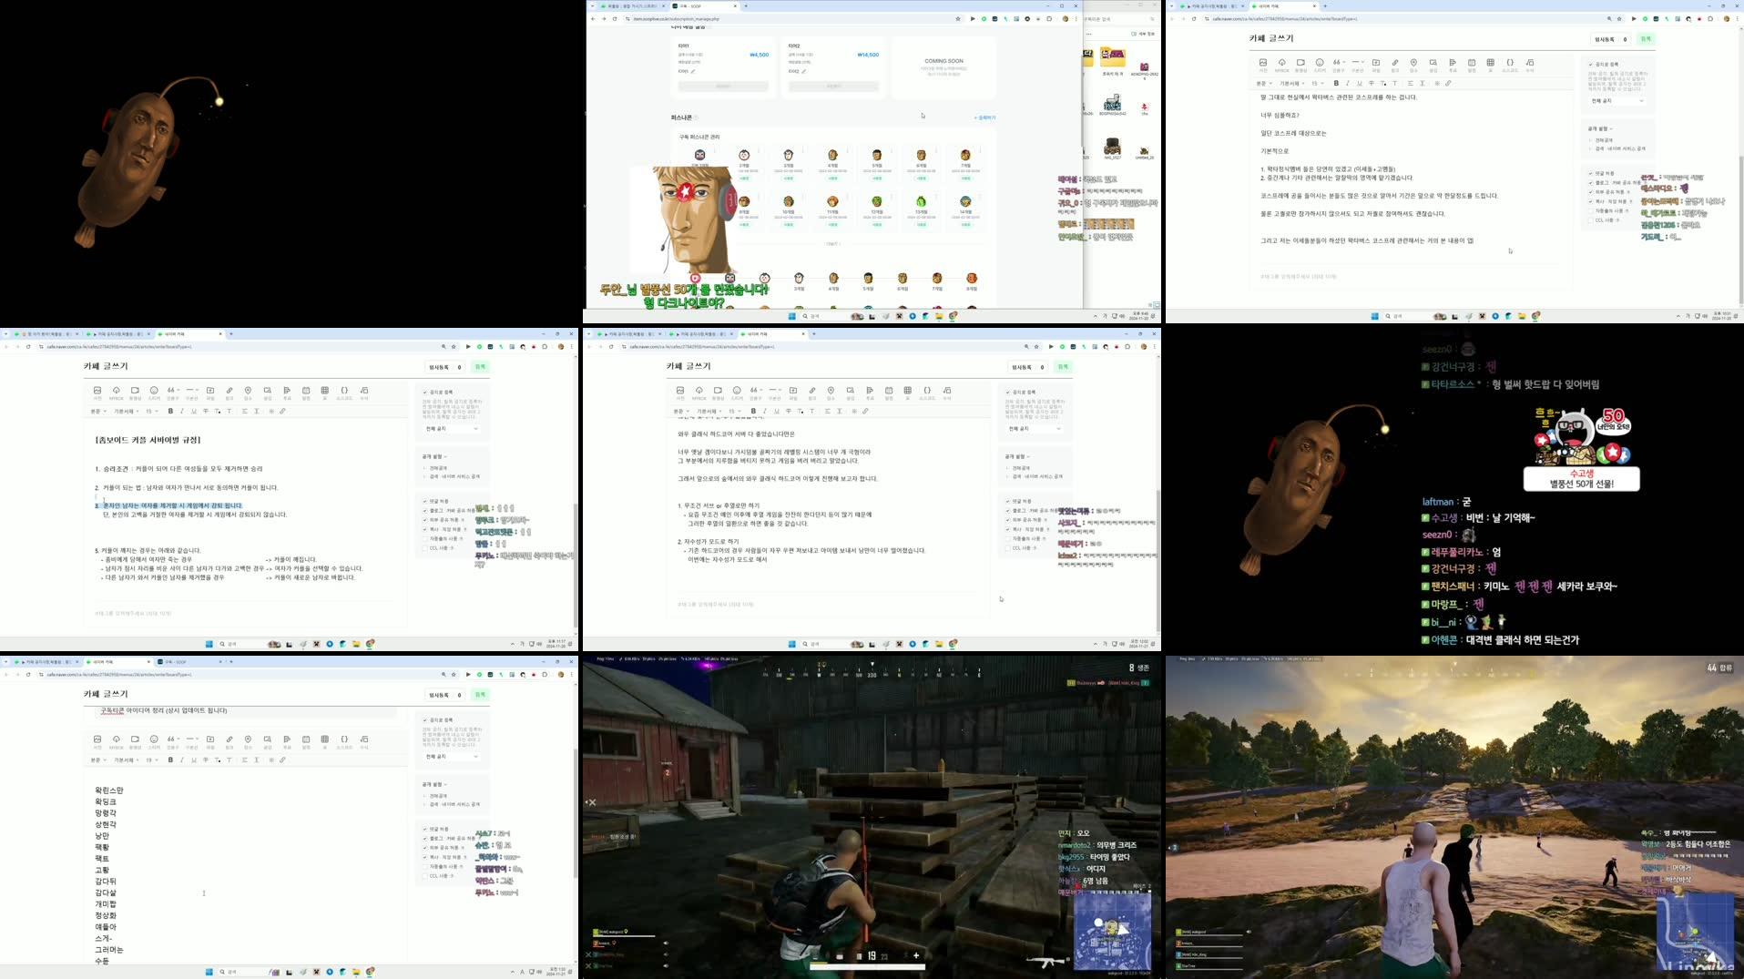
Task: Open Windows Start in the 와우 클래식 window taskbar
Action: click(x=792, y=644)
